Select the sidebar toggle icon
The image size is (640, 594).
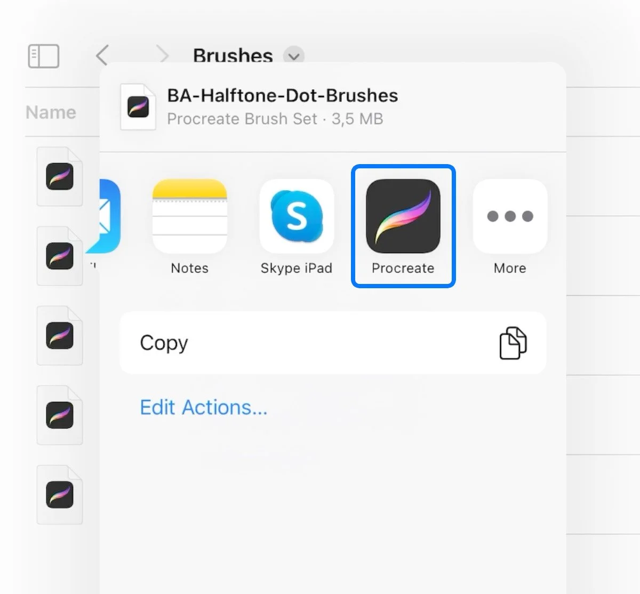[43, 56]
